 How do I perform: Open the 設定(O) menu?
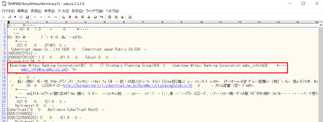coord(78,11)
